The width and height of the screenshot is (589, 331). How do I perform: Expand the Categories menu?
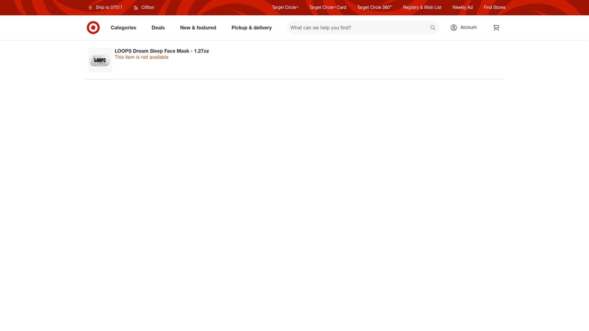(x=123, y=28)
